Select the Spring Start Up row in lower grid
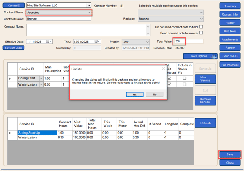This screenshot has height=171, width=244. point(37,133)
